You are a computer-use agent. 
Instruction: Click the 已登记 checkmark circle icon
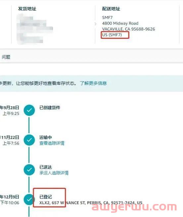(x=29, y=199)
